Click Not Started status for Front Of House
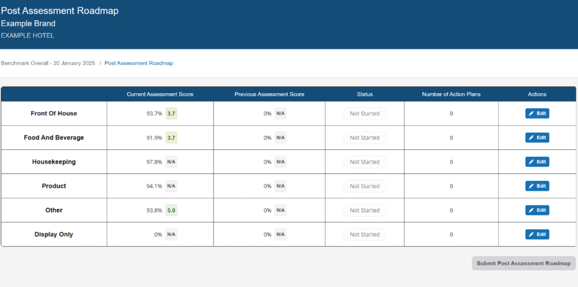This screenshot has height=287, width=578. pos(364,114)
